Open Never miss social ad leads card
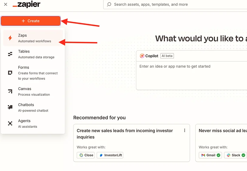 pyautogui.click(x=221, y=143)
